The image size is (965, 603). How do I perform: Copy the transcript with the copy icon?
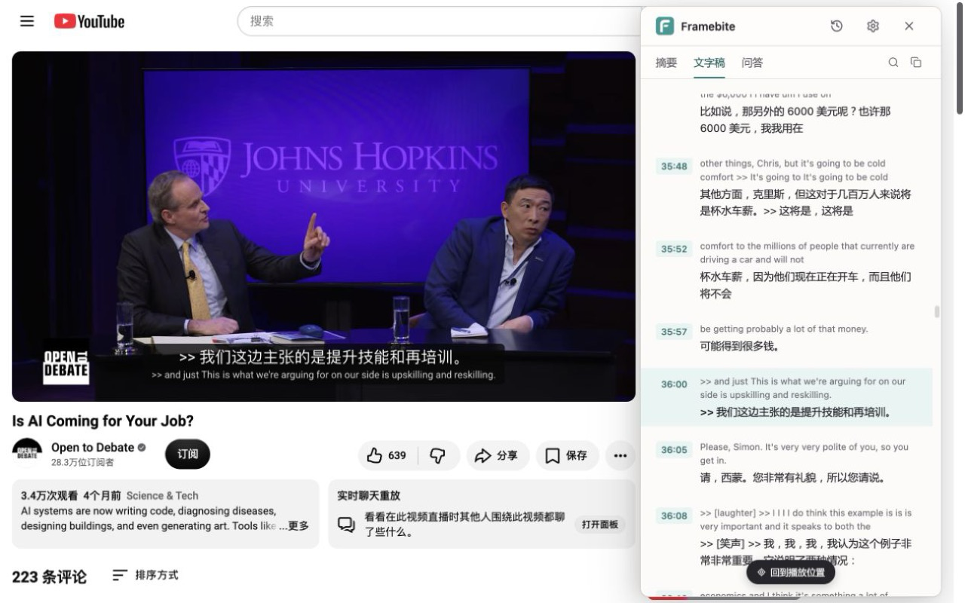[916, 63]
